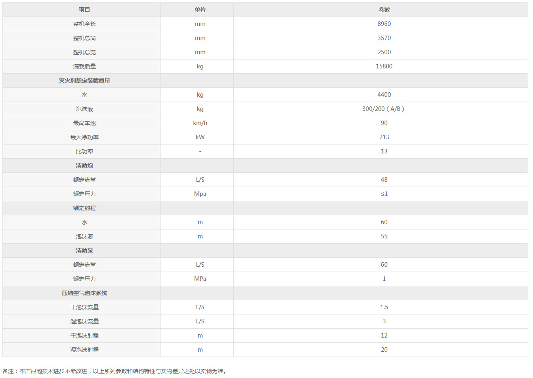Select the 最大净功率 row label
The width and height of the screenshot is (533, 378).
85,137
